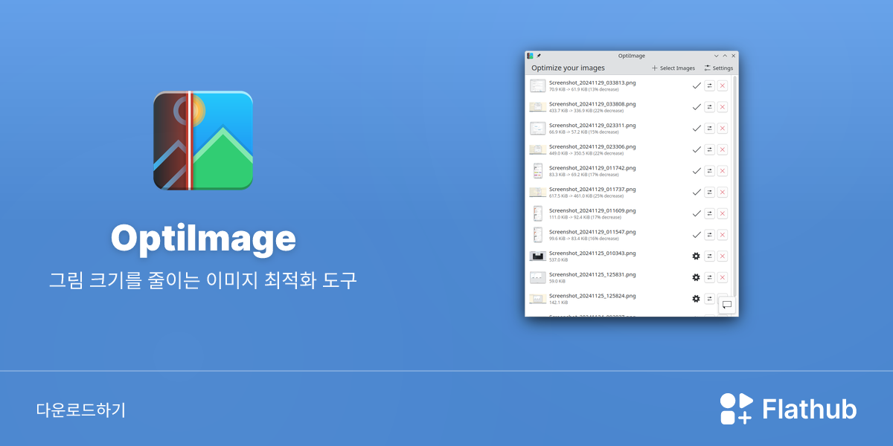The height and width of the screenshot is (446, 893).
Task: Open options for Screenshot_20241129_011547.png
Action: 710,235
